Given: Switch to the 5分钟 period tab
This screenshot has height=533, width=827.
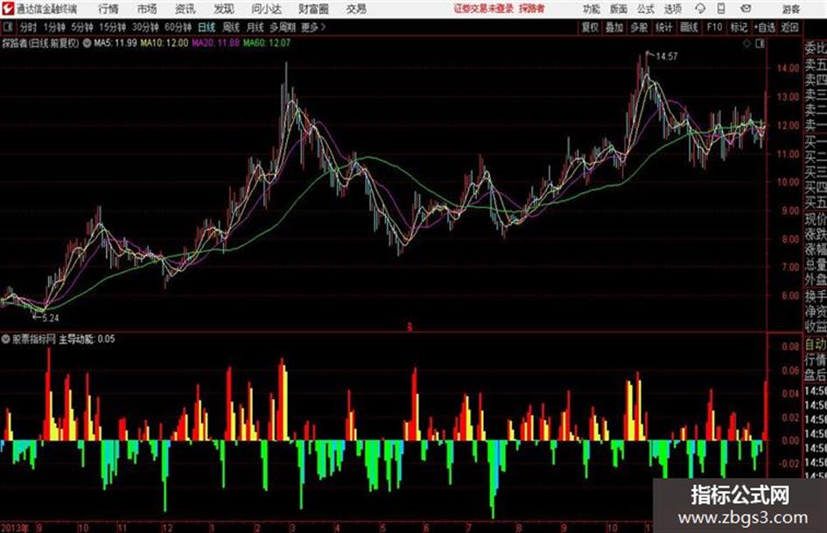Looking at the screenshot, I should point(82,27).
